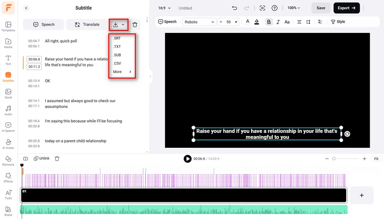Click the Speech button in text toolbar
Screen dimensions: 384x219
(x=167, y=22)
